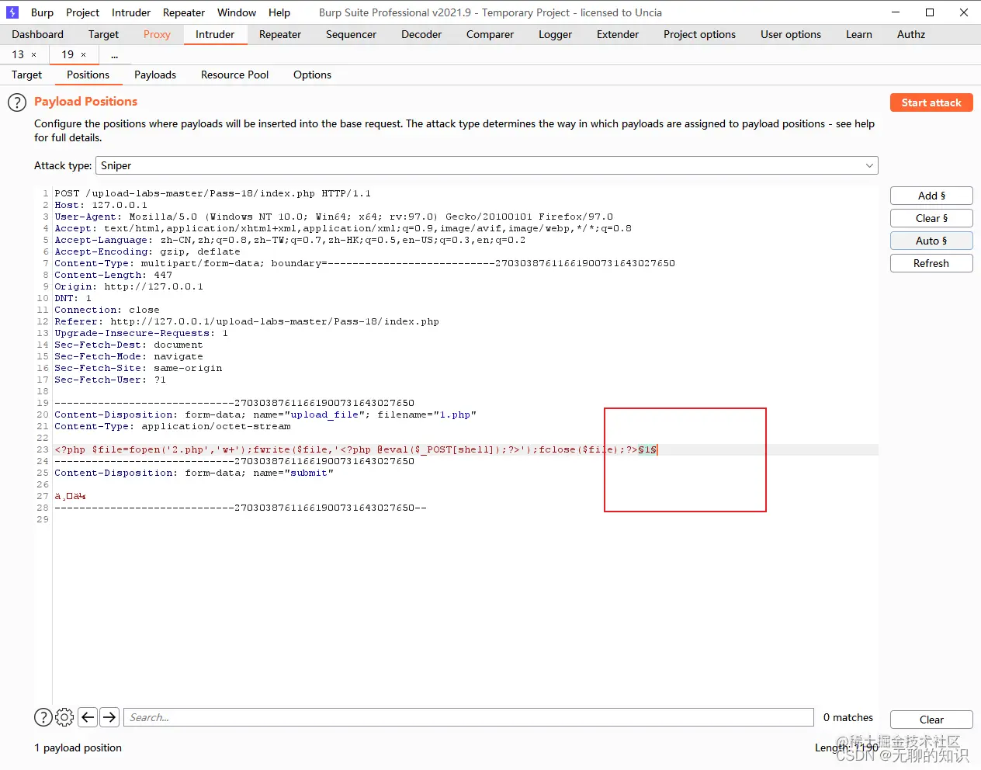This screenshot has height=770, width=981.
Task: Switch to the Logger tab
Action: click(x=555, y=34)
